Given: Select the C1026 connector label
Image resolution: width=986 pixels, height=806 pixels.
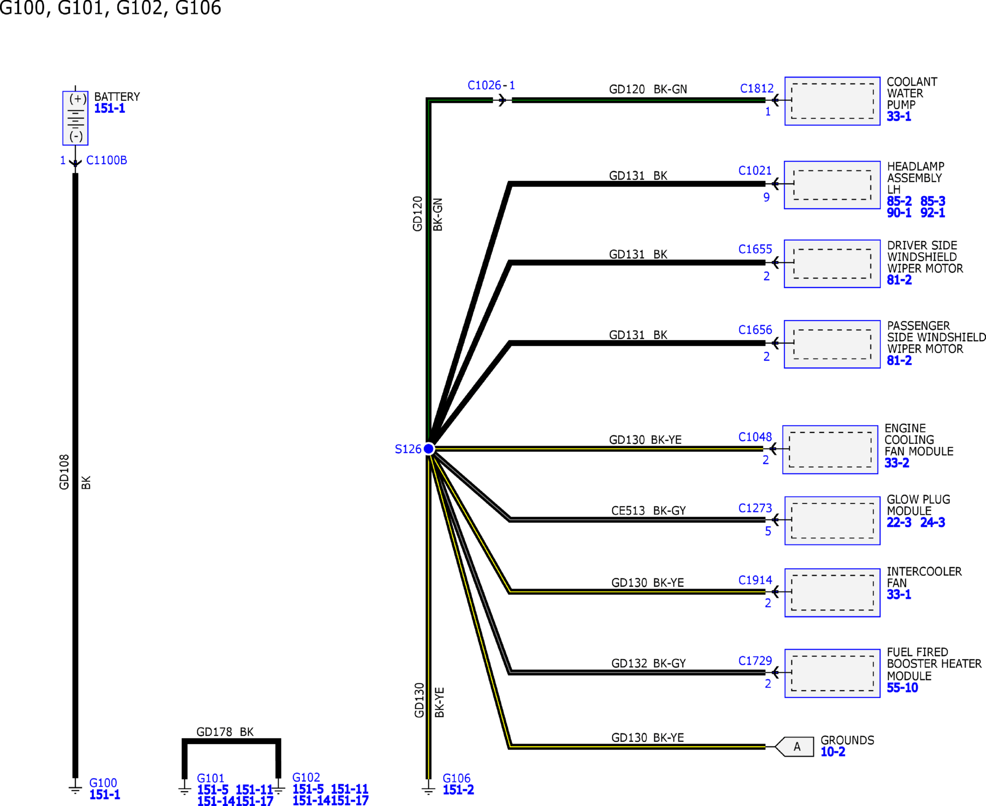Looking at the screenshot, I should point(484,86).
